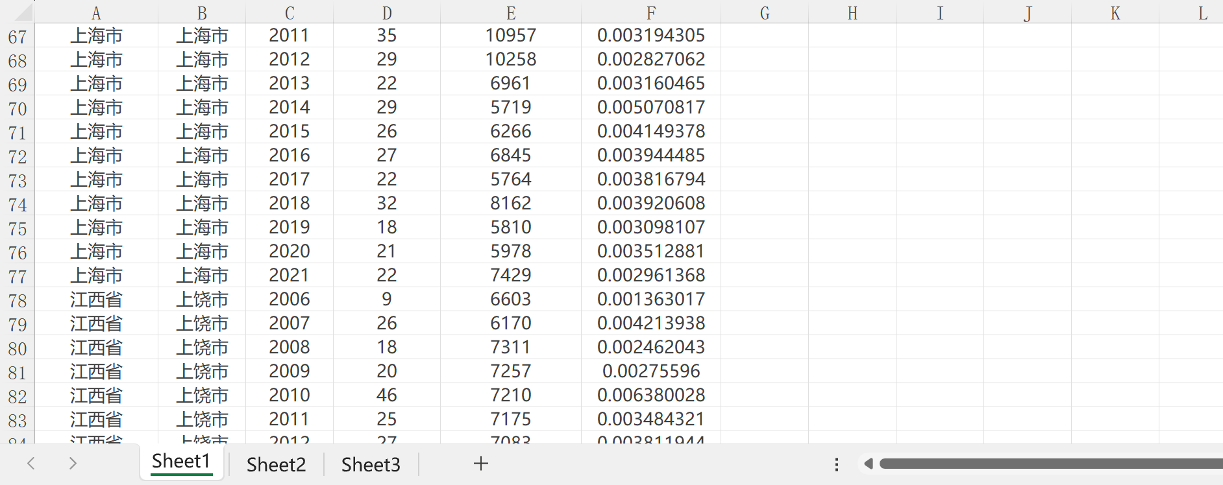Viewport: 1223px width, 485px height.
Task: Click cell containing 0.003098107
Action: (651, 227)
